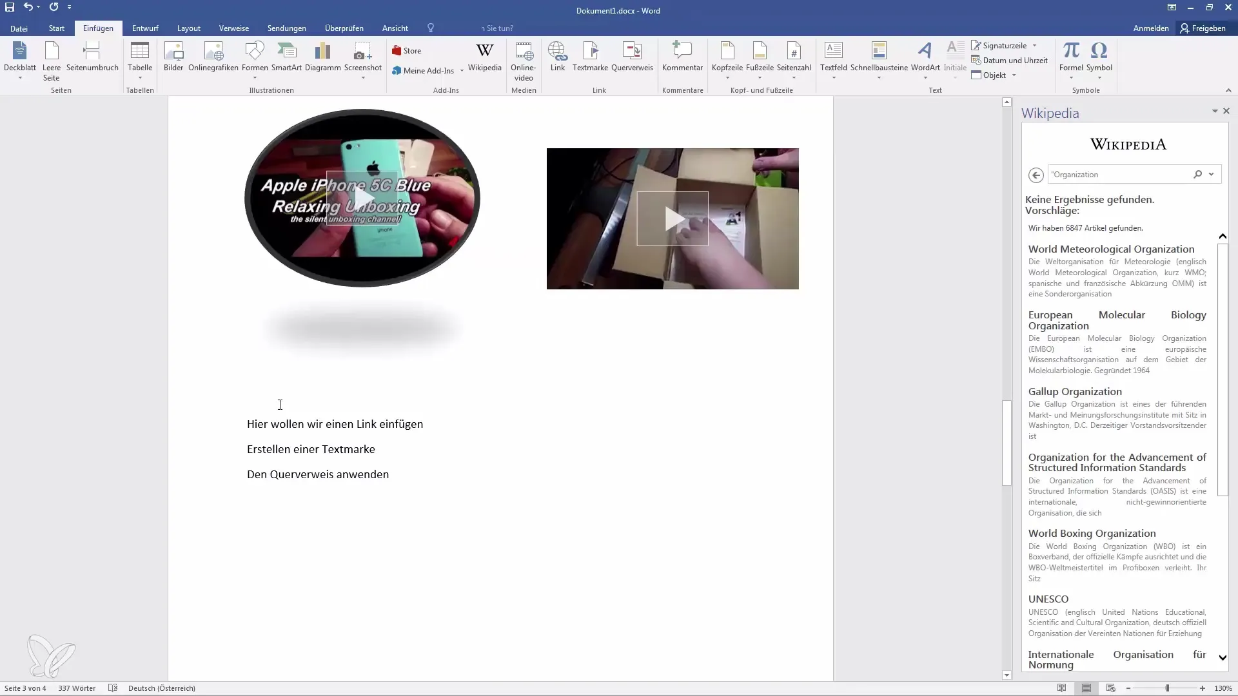Click the Einfügen ribbon tab
Screen dimensions: 1238x696
pyautogui.click(x=98, y=28)
